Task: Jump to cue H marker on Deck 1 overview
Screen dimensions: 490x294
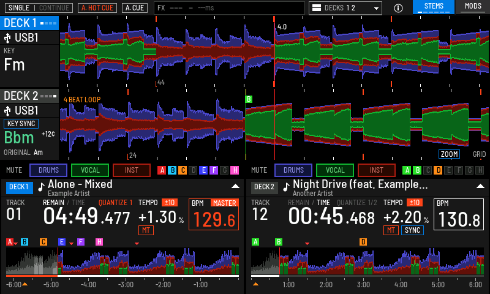Action: (99, 242)
